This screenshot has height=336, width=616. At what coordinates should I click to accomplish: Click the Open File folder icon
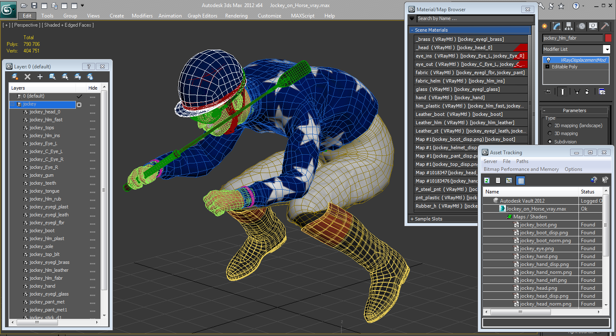(24, 5)
